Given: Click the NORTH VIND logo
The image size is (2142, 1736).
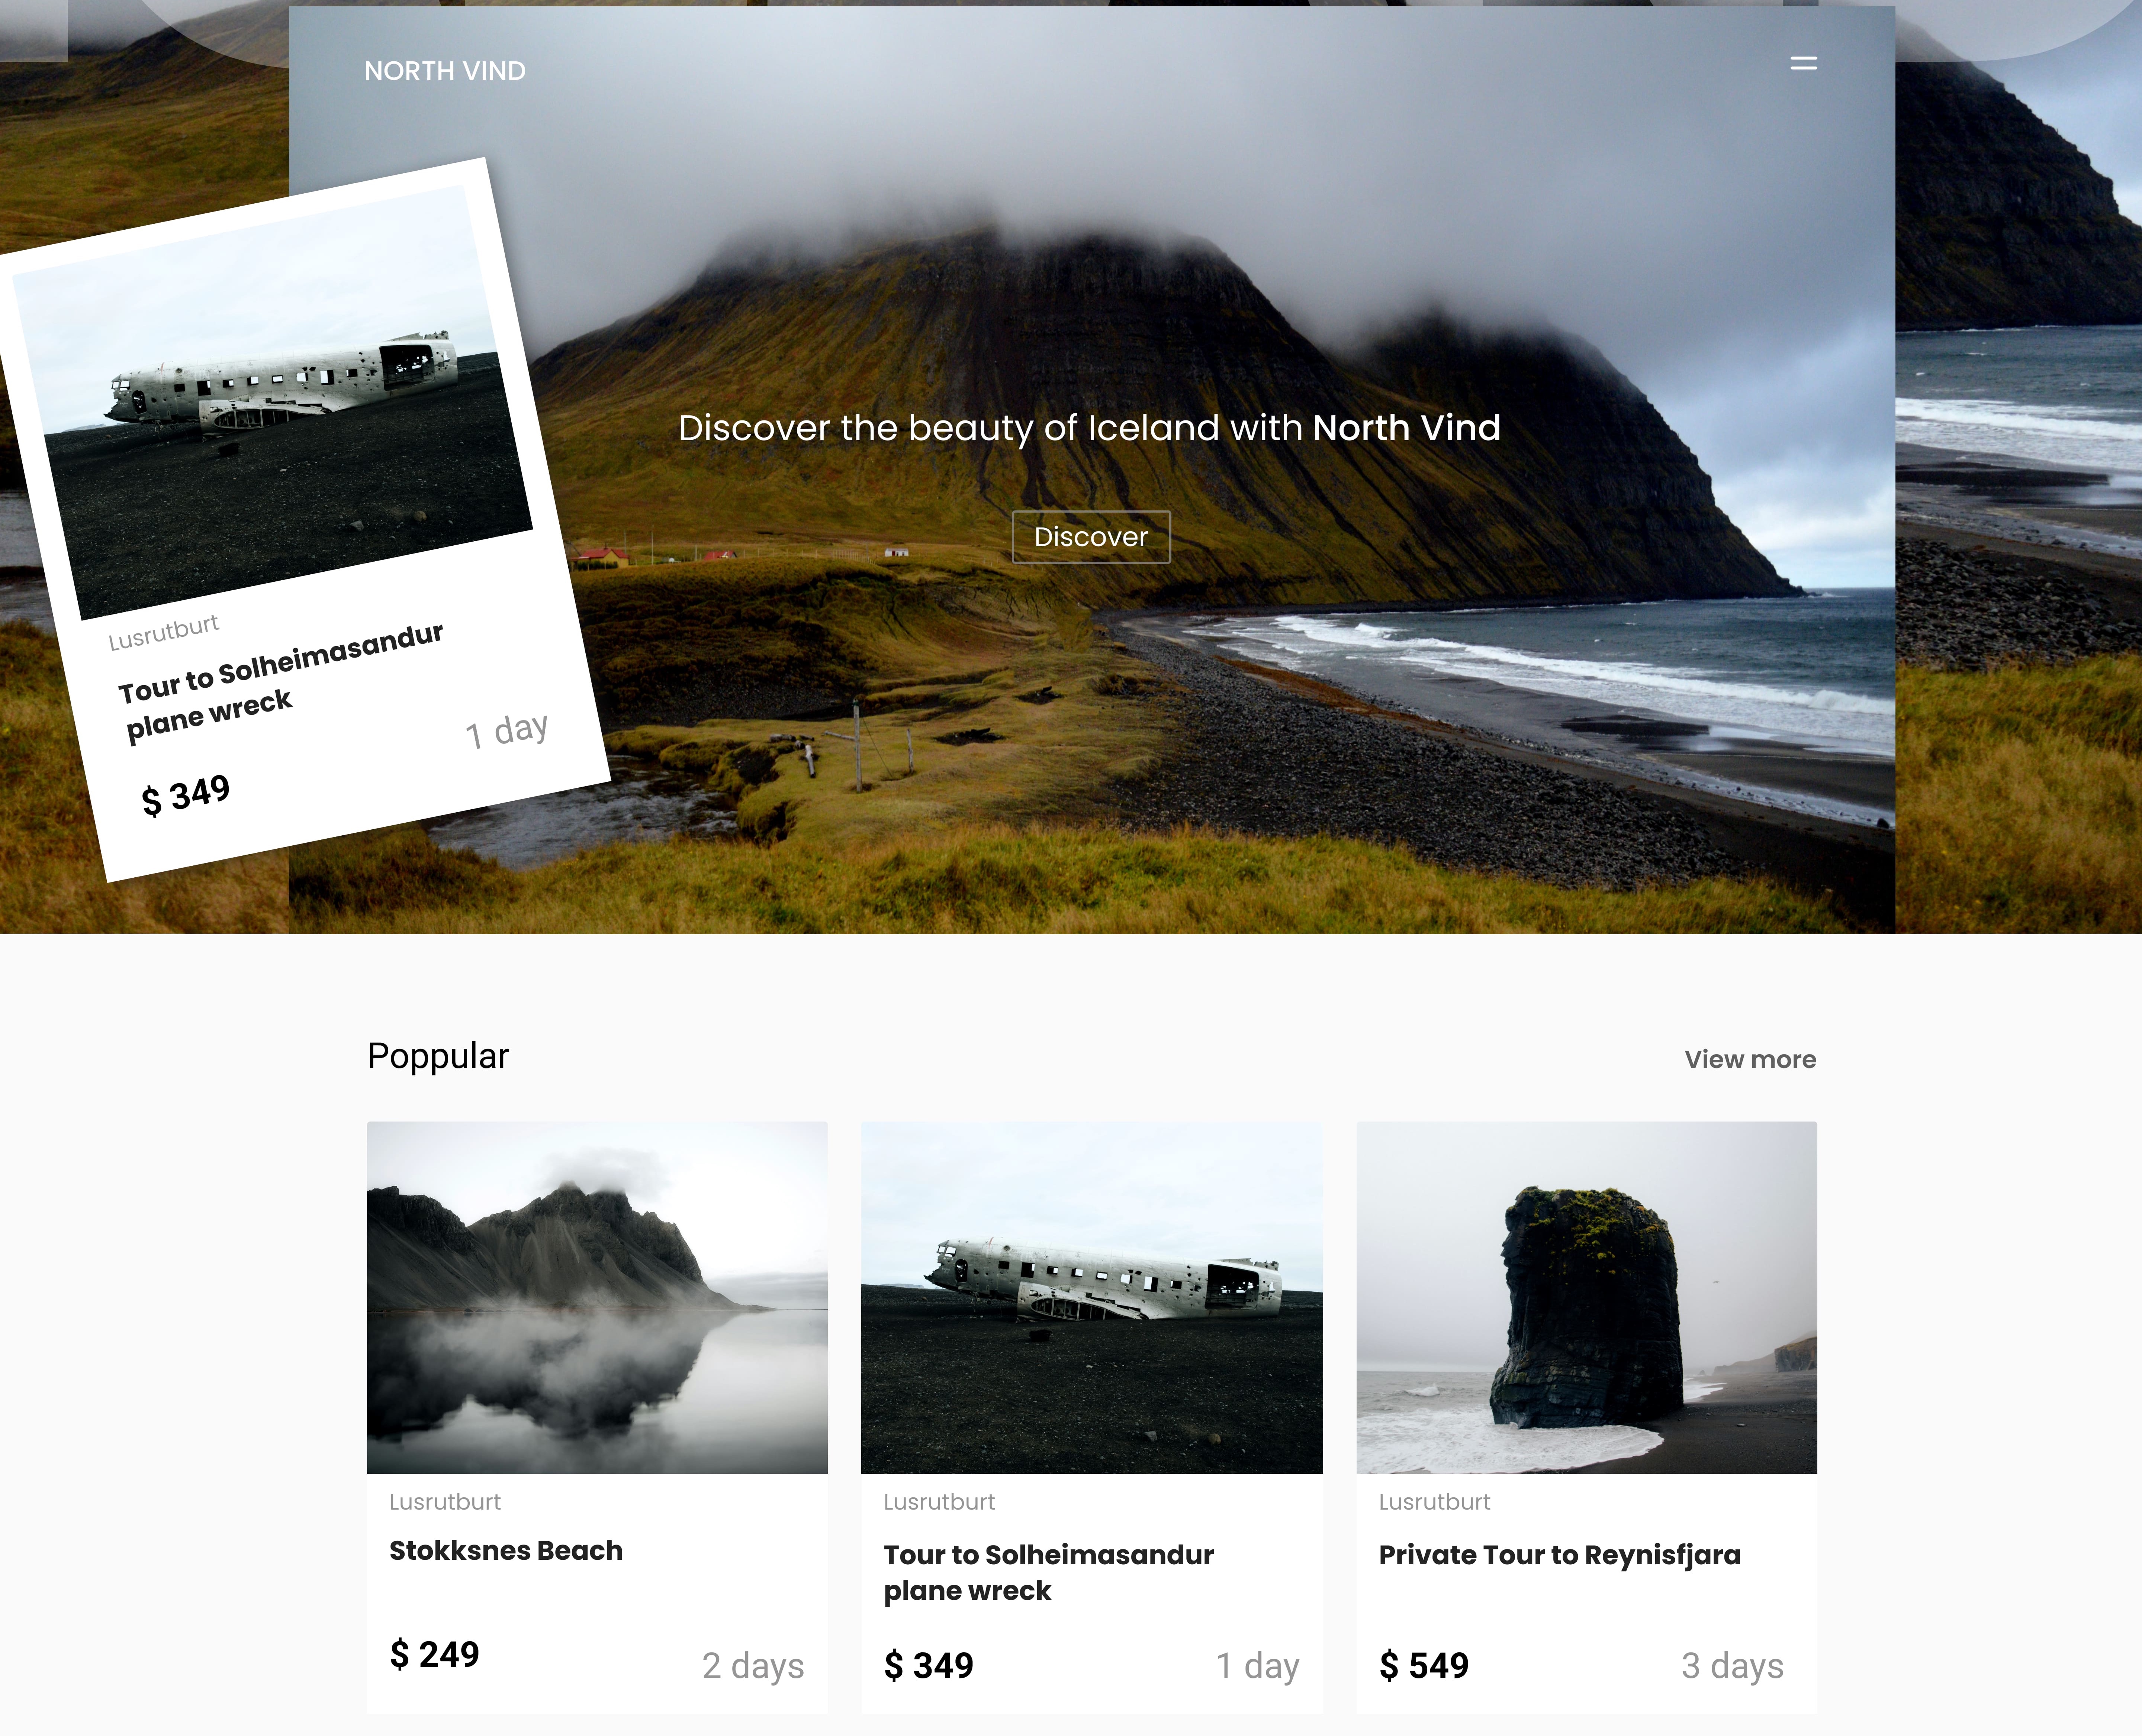Looking at the screenshot, I should coord(444,71).
